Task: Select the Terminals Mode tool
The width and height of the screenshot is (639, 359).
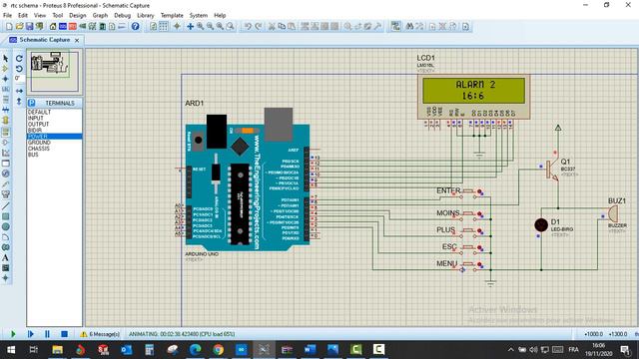Action: [6, 132]
